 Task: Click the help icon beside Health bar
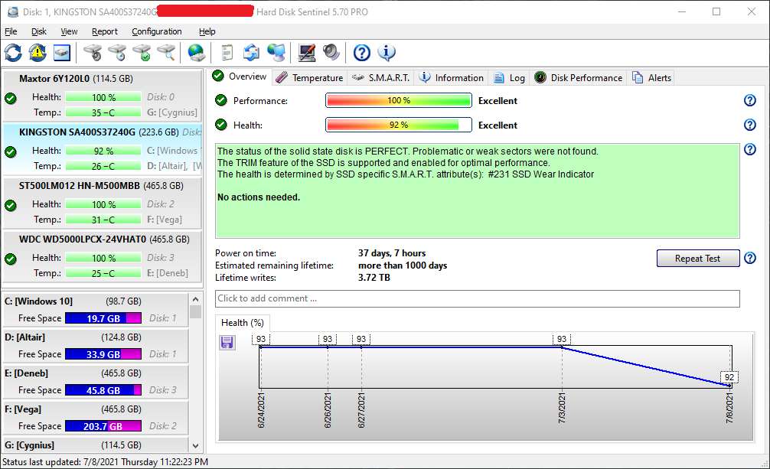point(750,125)
